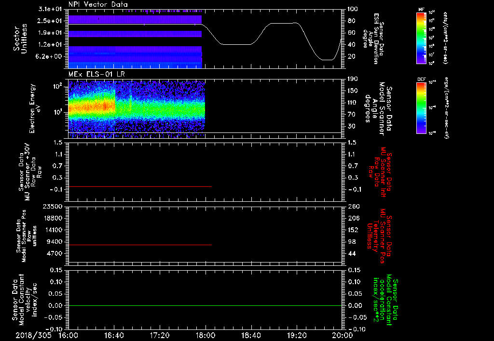The height and width of the screenshot is (341, 494).
Task: Click the 150 scanner angle tick label
Action: pyautogui.click(x=353, y=91)
